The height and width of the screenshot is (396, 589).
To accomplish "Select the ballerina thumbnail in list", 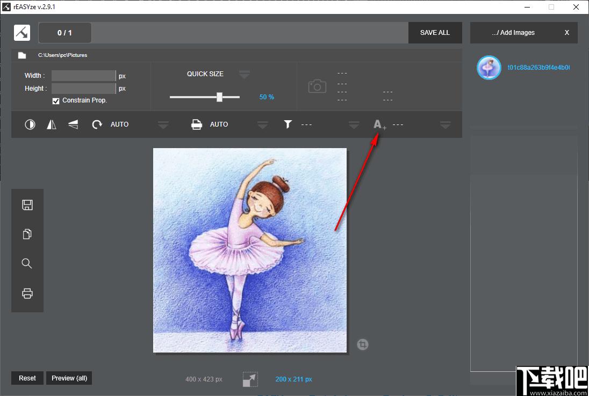I will [489, 68].
